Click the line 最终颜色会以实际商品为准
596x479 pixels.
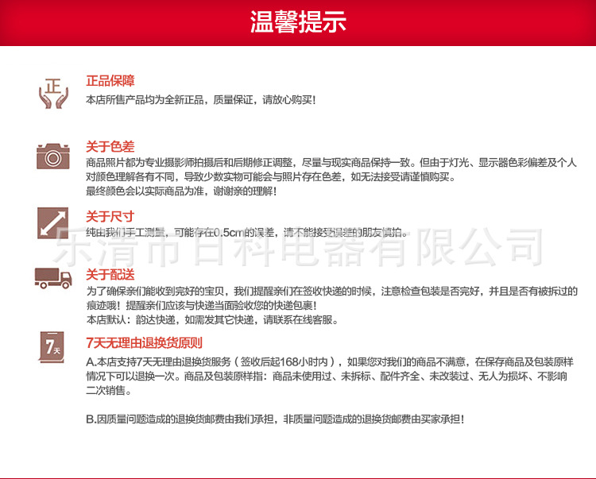coord(181,191)
